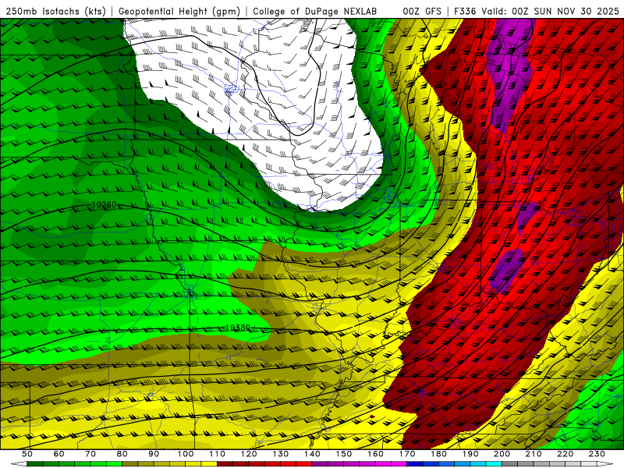Click the "00Z GFS" model run label

422,11
